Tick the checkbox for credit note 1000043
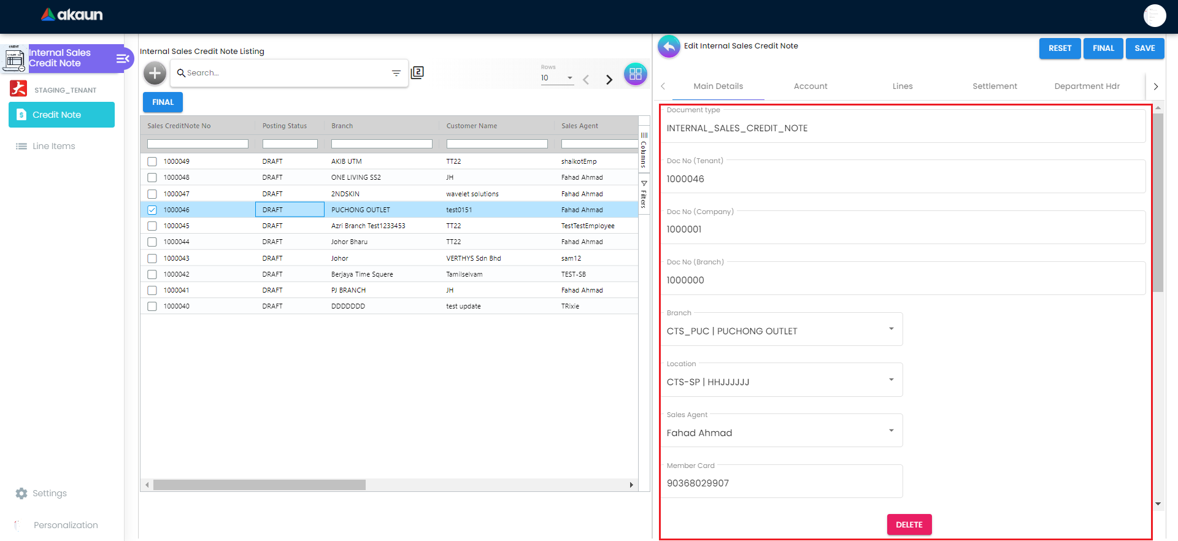Image resolution: width=1178 pixels, height=541 pixels. [x=152, y=258]
